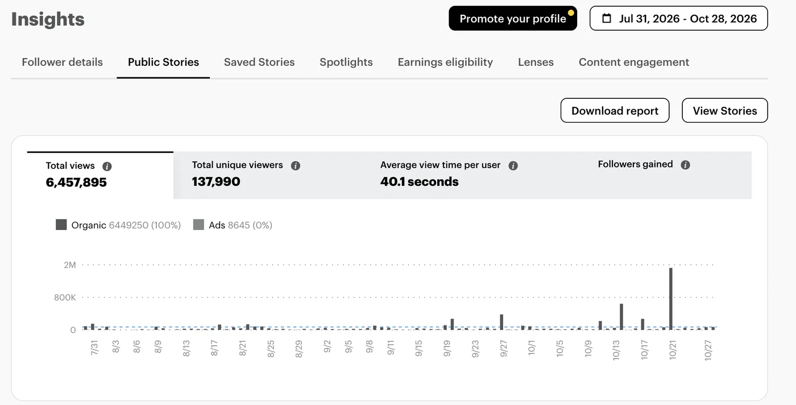The height and width of the screenshot is (405, 796).
Task: Click the Organic 6449250 (100%) legend text
Action: [126, 225]
